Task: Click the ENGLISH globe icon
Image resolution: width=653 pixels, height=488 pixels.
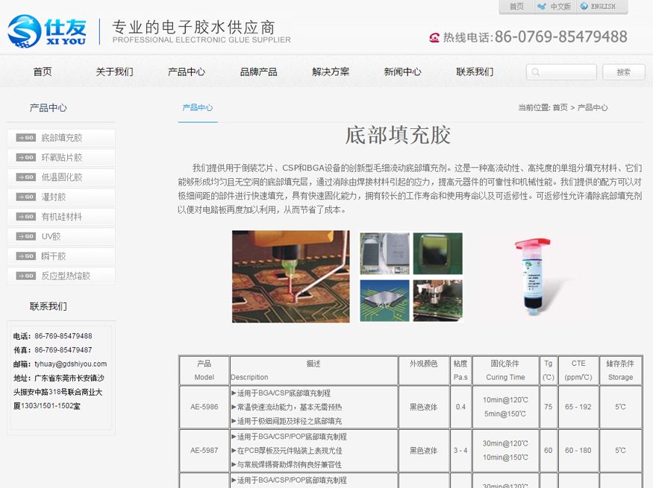Action: (584, 6)
